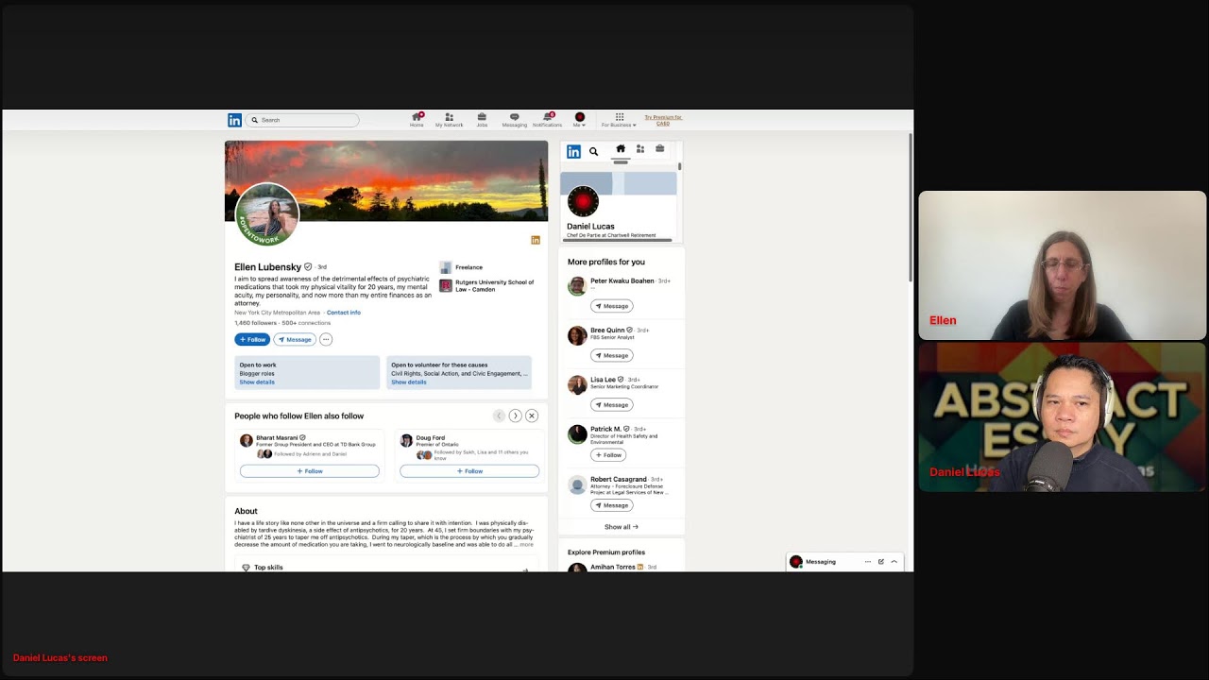Open the Contact info link
This screenshot has height=680, width=1209.
click(x=344, y=313)
